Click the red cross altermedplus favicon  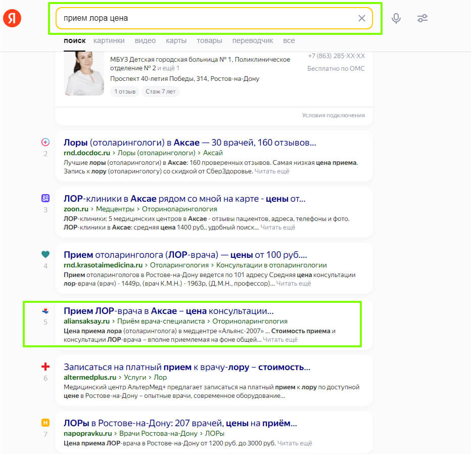(45, 367)
